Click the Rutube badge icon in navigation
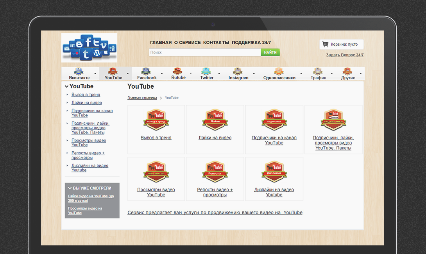426x254 pixels. (x=177, y=71)
